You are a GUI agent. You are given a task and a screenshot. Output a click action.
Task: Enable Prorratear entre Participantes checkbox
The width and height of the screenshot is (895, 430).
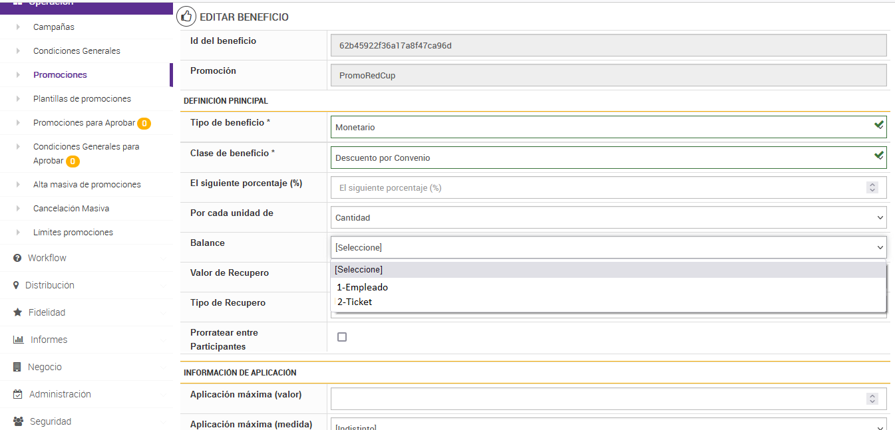(342, 337)
